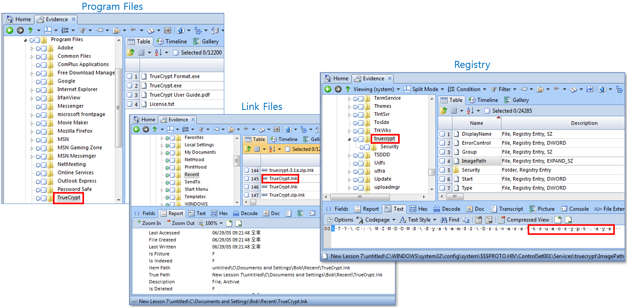
Task: Toggle the Selected 0/24285 checkbox in Registry
Action: pos(487,111)
